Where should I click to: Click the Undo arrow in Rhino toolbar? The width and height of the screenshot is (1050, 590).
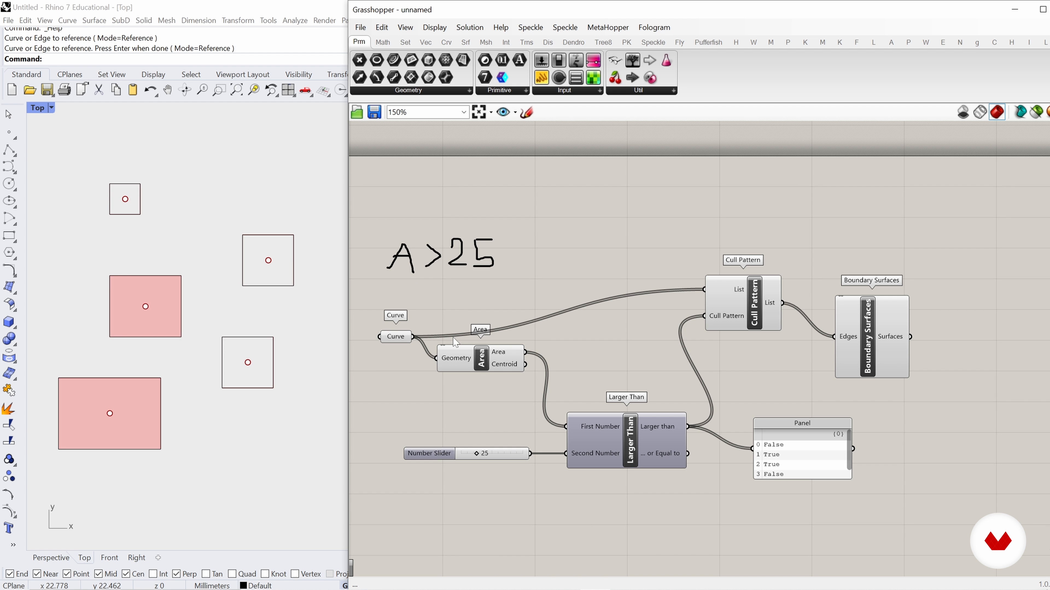pos(150,90)
